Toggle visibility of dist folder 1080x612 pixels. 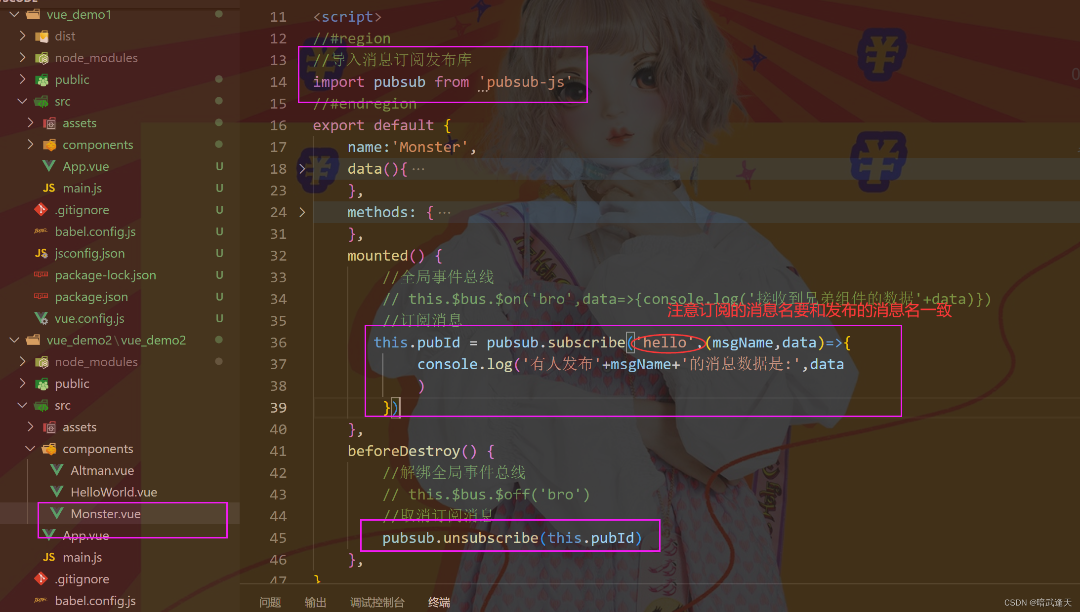pyautogui.click(x=23, y=35)
